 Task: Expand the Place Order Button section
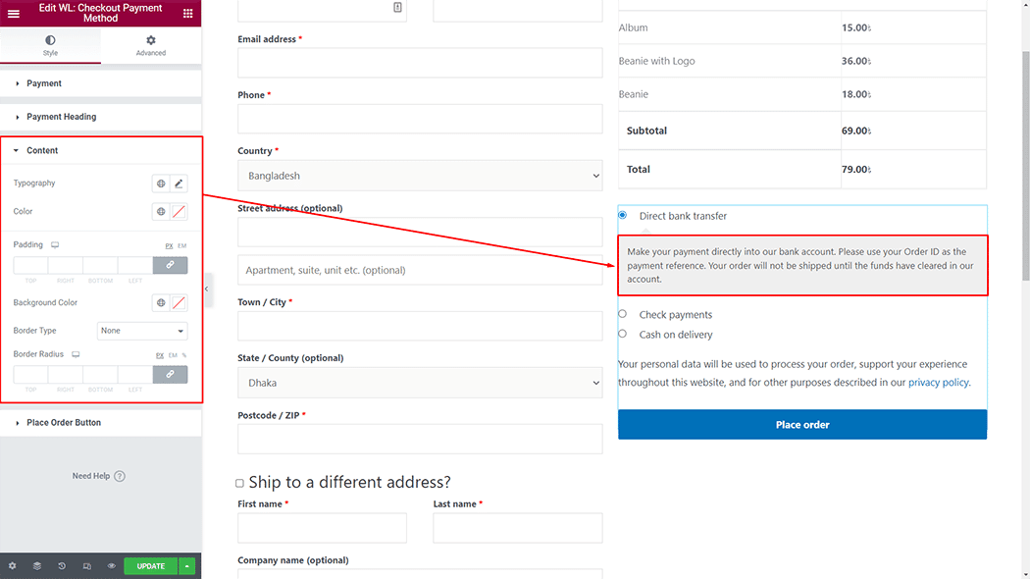coord(64,423)
